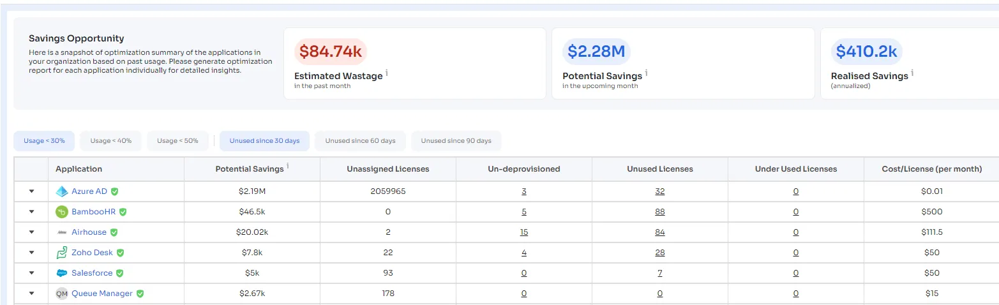Click the $2.28M potential savings value
Screen dimensions: 999x305
click(596, 52)
